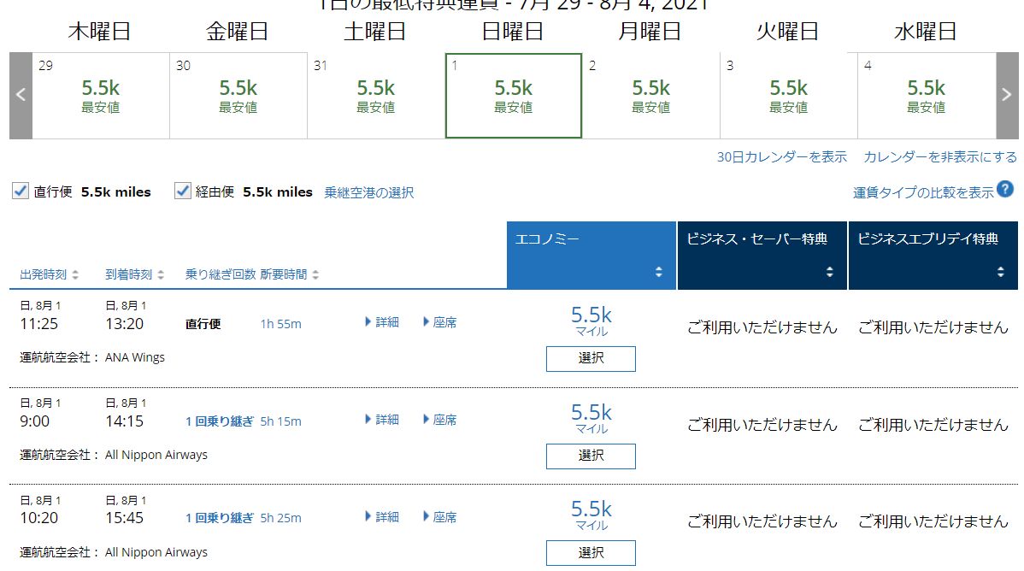Select Saturday 31 fare cell
The height and width of the screenshot is (571, 1024).
point(376,96)
